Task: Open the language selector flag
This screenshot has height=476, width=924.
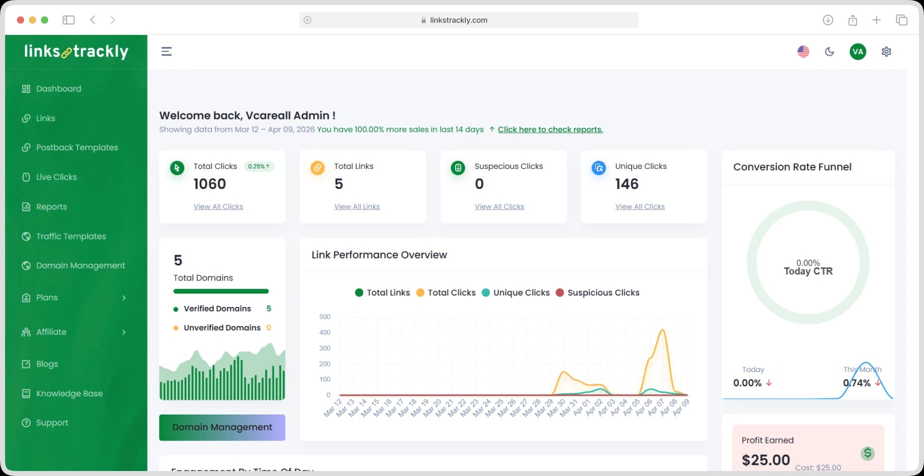Action: [803, 51]
